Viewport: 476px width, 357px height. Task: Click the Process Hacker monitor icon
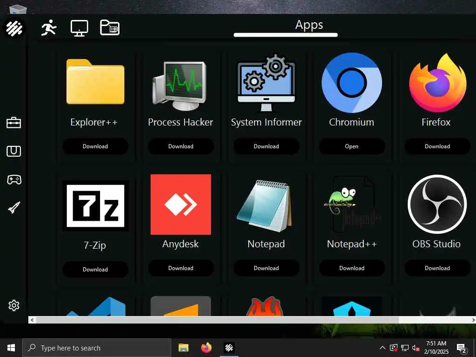coord(180,86)
